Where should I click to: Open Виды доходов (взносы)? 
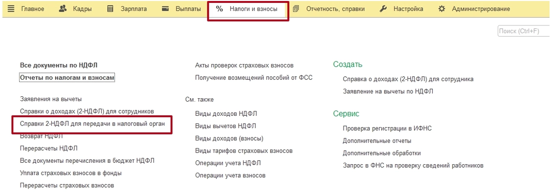click(229, 139)
